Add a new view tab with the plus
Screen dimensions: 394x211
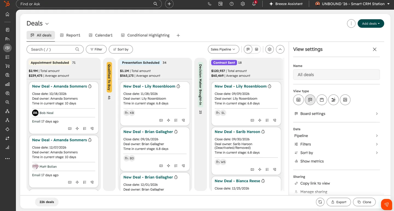[x=178, y=35]
